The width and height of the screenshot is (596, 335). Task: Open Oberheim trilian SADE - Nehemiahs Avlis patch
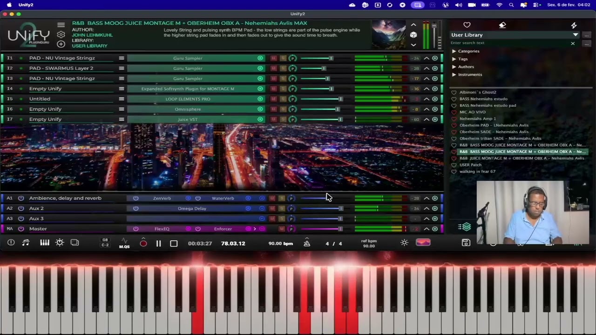point(500,139)
